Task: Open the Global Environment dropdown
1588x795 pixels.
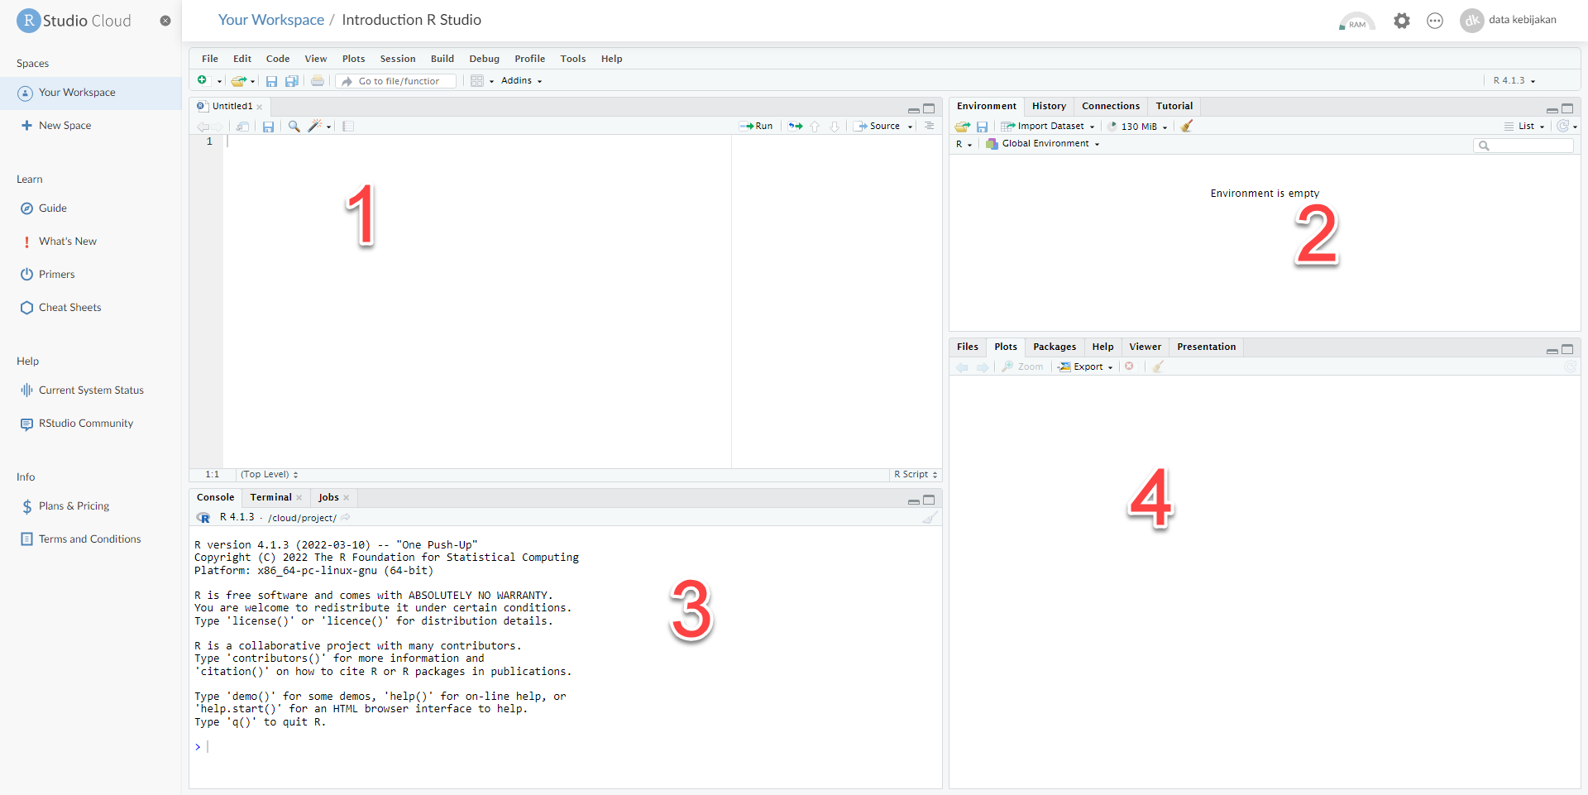Action: pos(1045,144)
